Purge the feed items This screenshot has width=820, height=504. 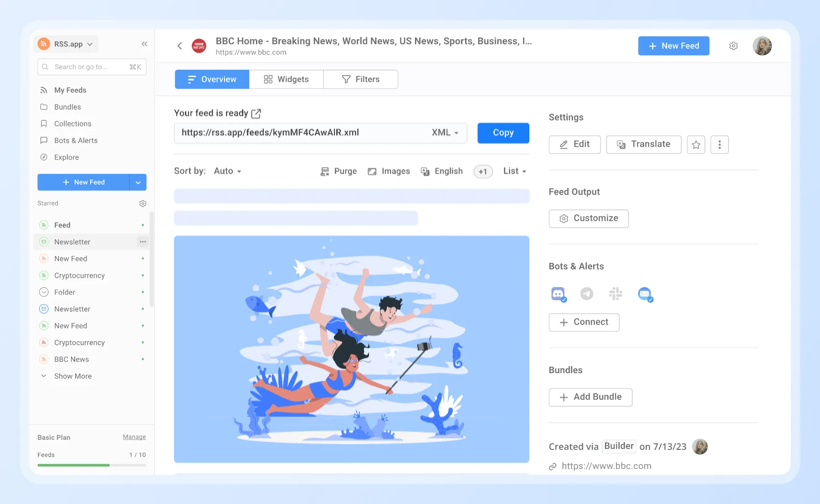(x=338, y=171)
